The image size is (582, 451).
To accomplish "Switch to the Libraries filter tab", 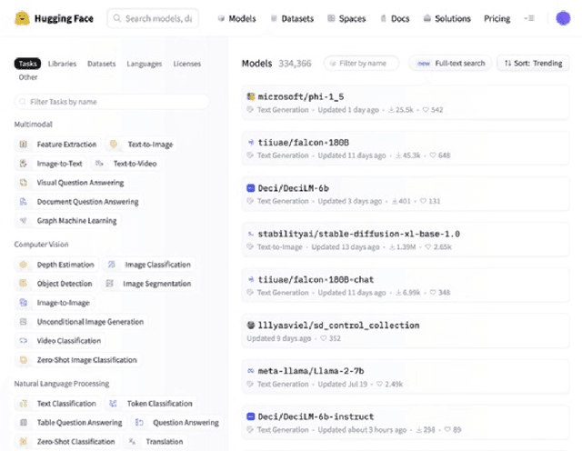I will pos(62,64).
